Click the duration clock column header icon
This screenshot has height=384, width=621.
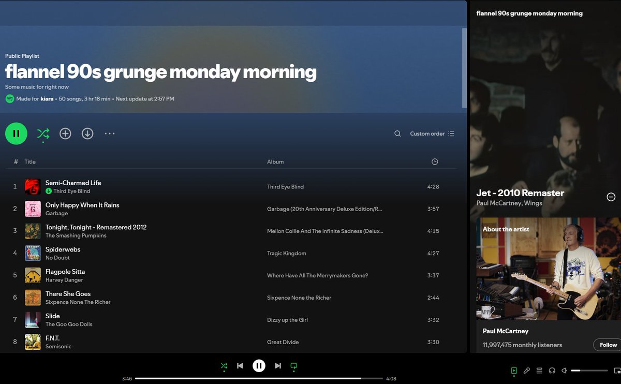pyautogui.click(x=435, y=161)
